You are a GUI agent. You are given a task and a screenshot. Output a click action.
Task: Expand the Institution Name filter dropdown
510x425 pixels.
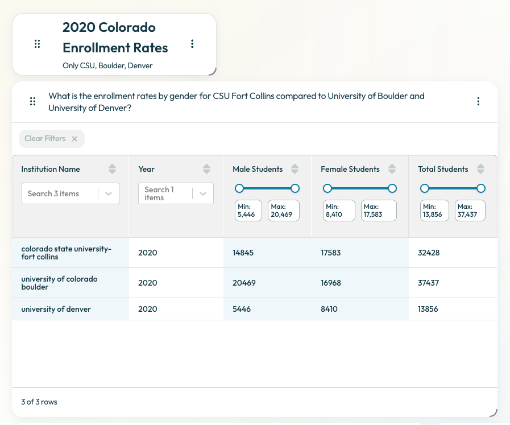tap(109, 193)
